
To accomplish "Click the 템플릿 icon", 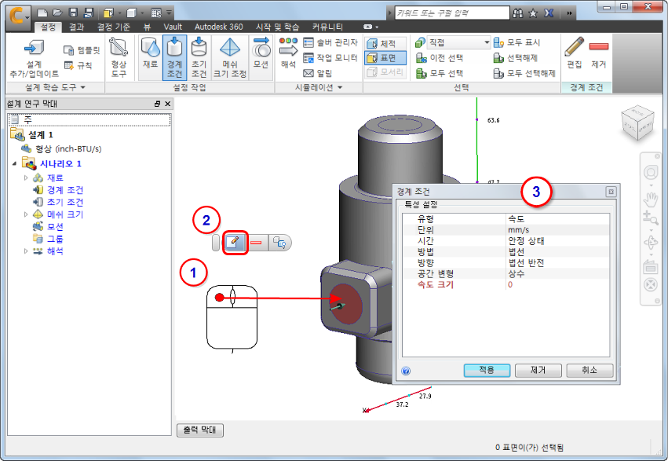I will point(68,50).
